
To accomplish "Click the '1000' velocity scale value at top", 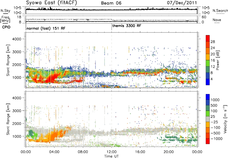I will [215, 100].
